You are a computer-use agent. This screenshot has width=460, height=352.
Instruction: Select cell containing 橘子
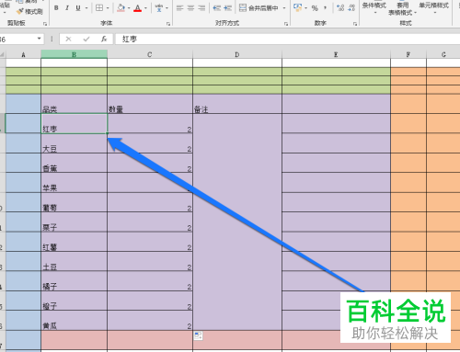point(74,281)
